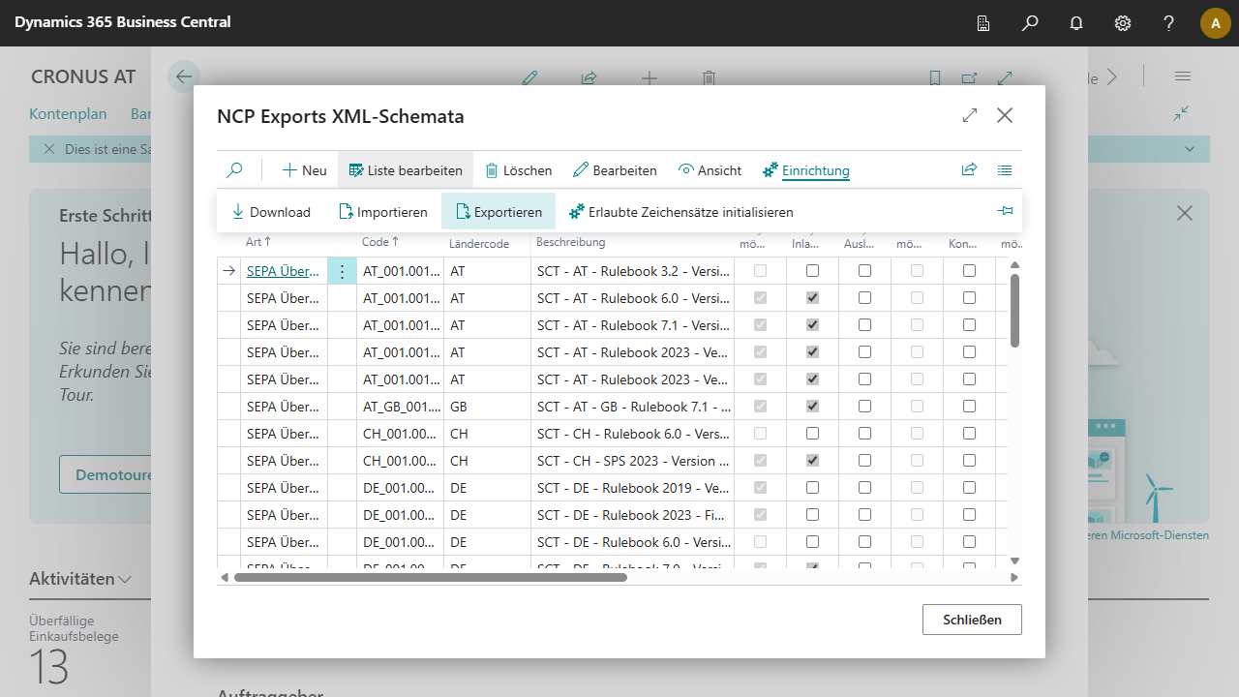Expand the notification bar chevron
The width and height of the screenshot is (1239, 697).
click(1190, 149)
